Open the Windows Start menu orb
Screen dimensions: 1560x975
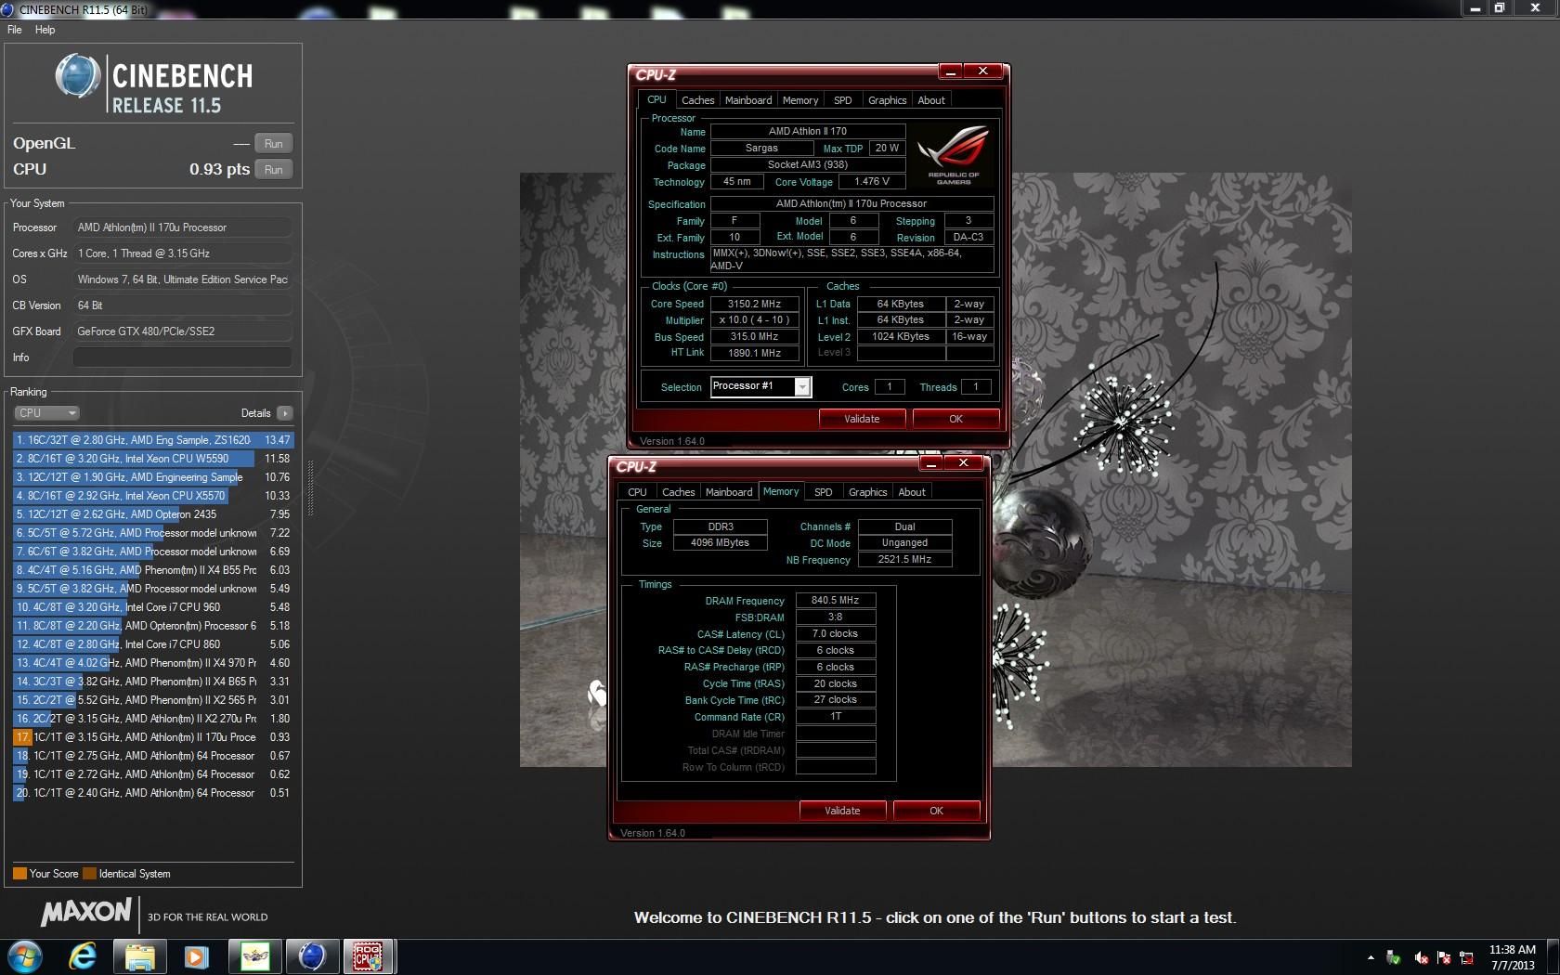tap(24, 956)
